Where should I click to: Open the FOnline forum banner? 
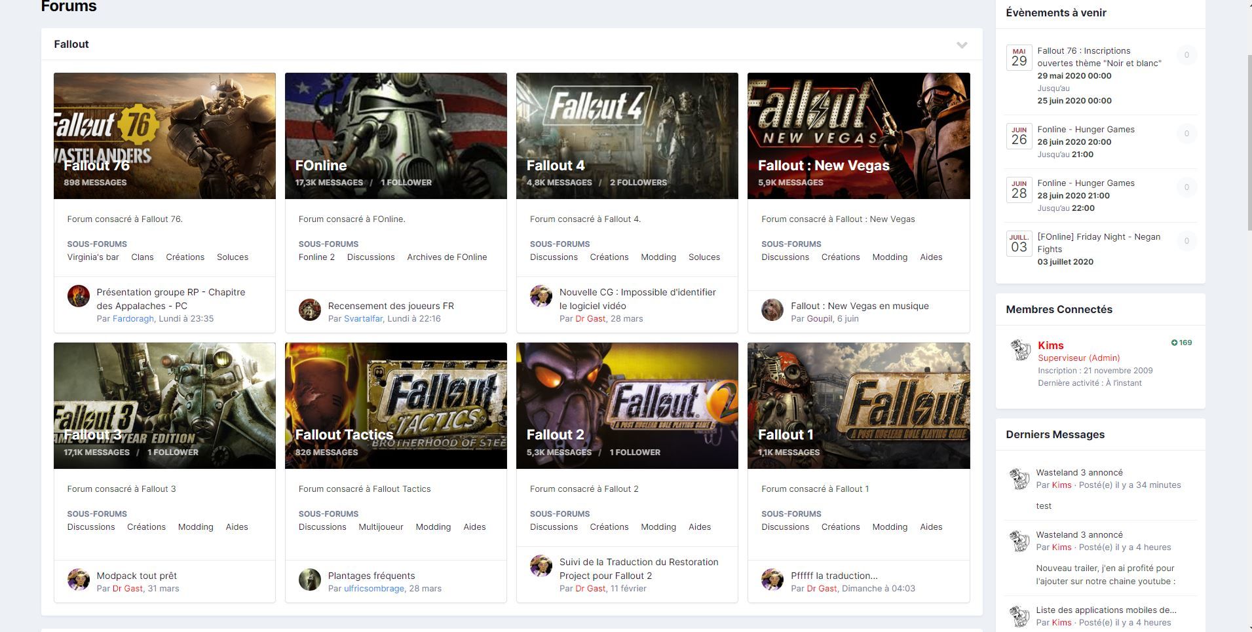click(396, 136)
